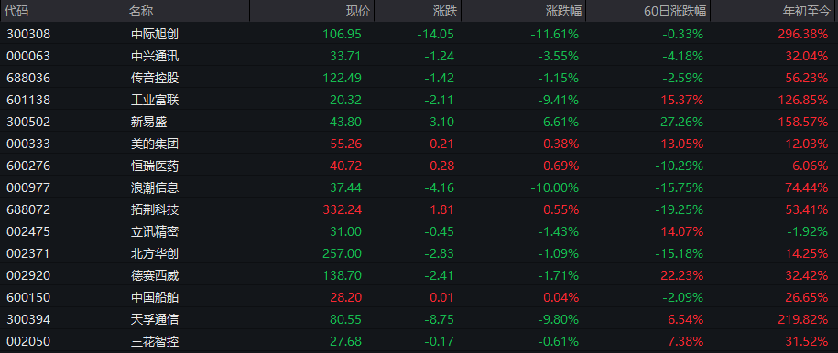
Task: Select the 32.04% year-to-date value
Action: (x=807, y=56)
